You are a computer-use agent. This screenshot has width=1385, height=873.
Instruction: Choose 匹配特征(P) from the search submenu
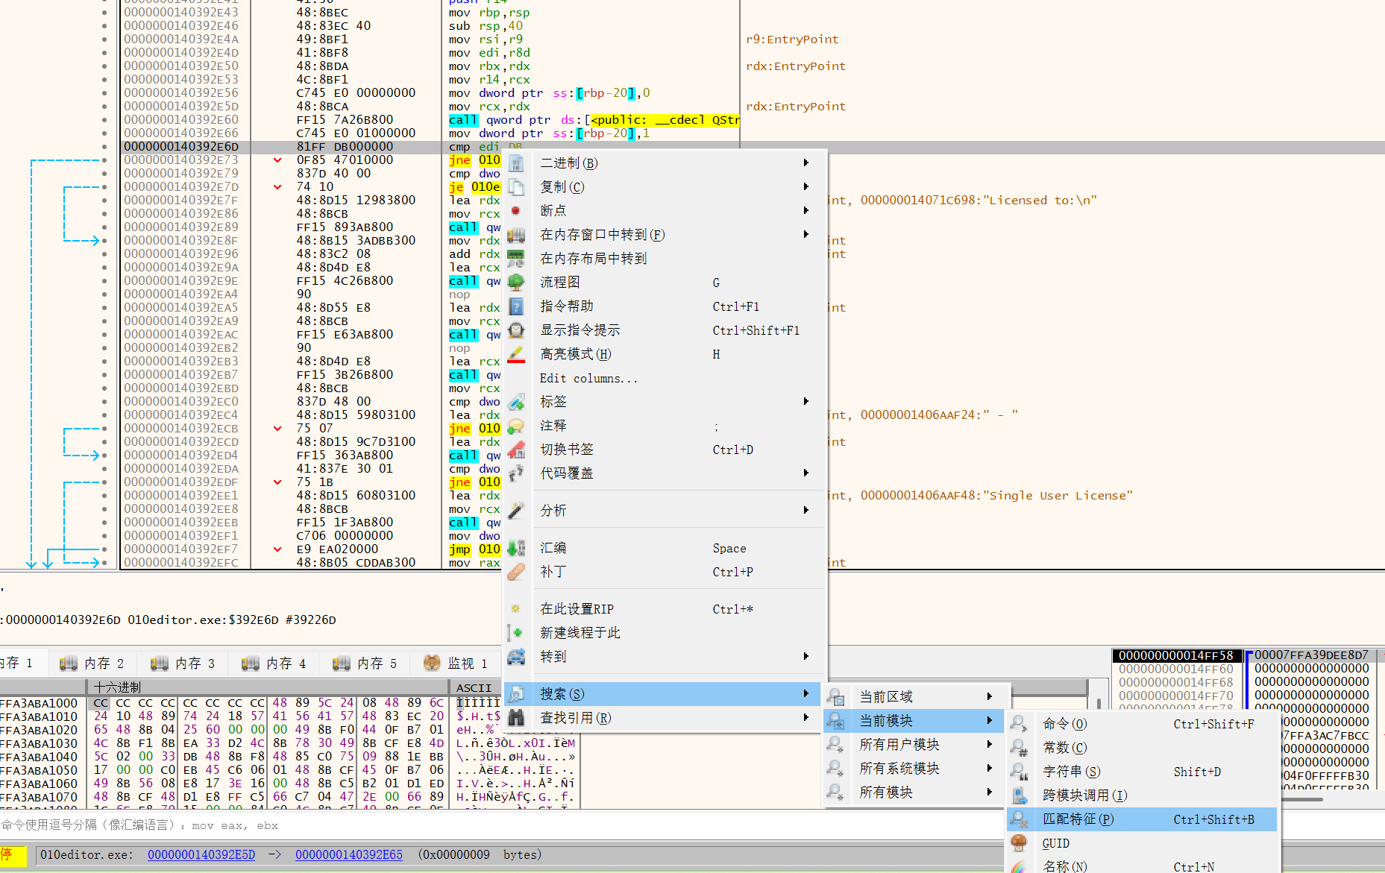(x=1078, y=819)
